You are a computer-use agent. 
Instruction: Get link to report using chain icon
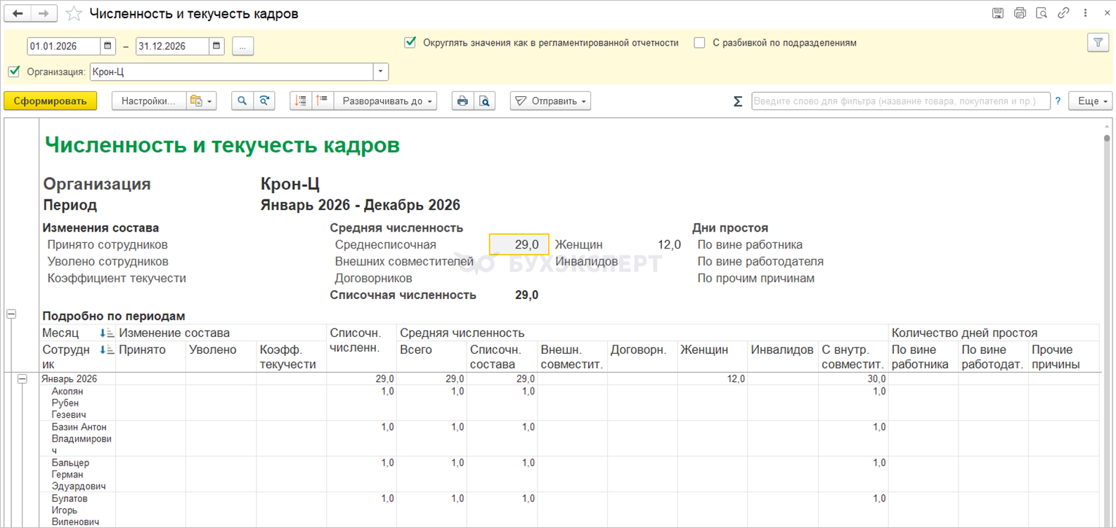pyautogui.click(x=1063, y=13)
